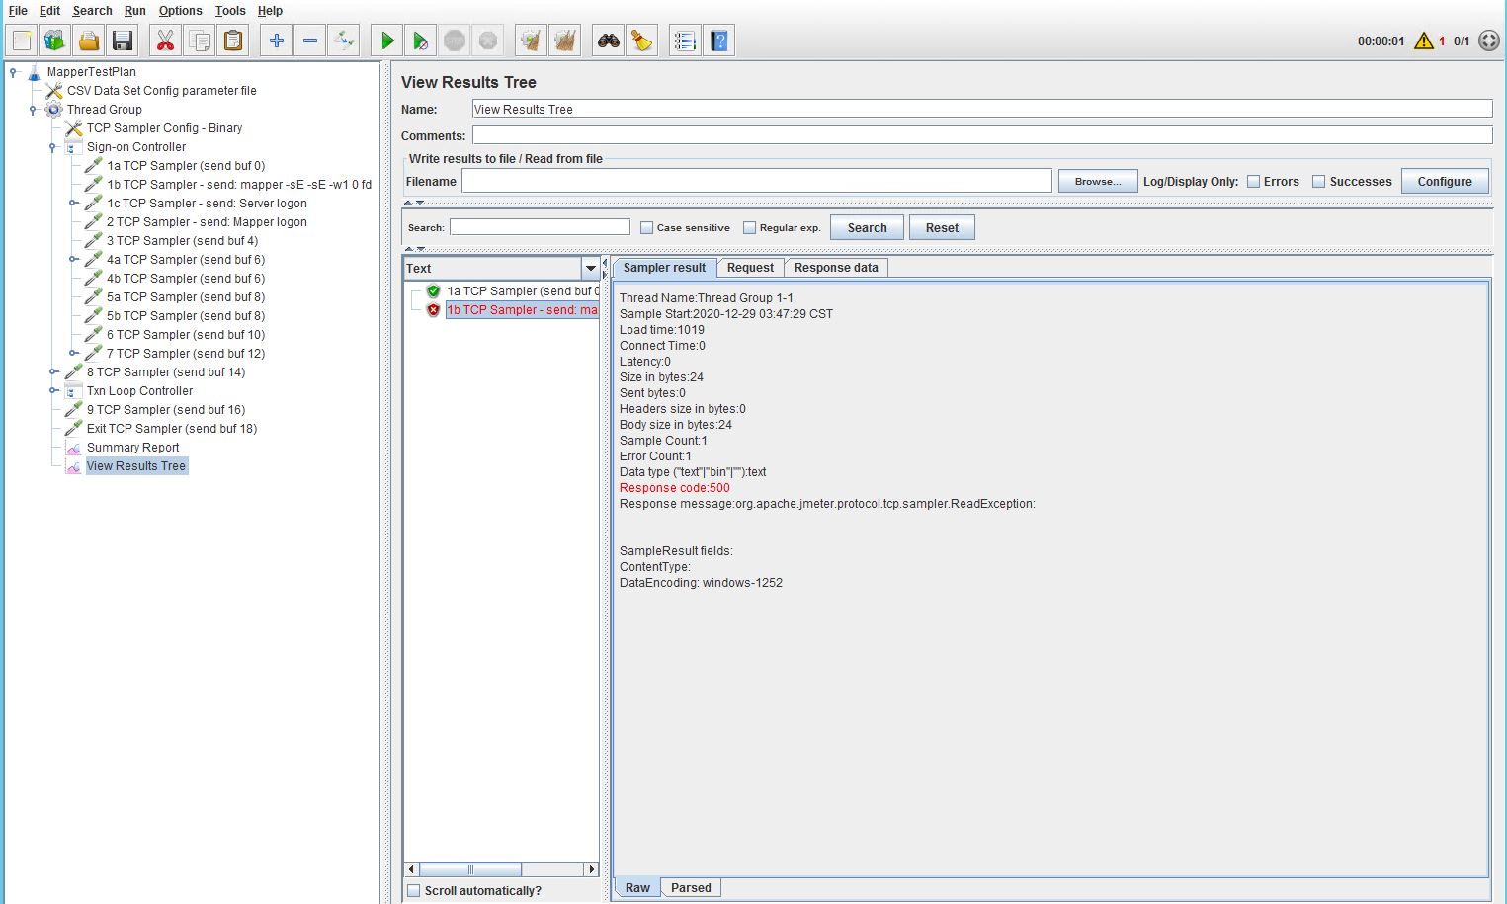Start test without pauses

pyautogui.click(x=419, y=41)
